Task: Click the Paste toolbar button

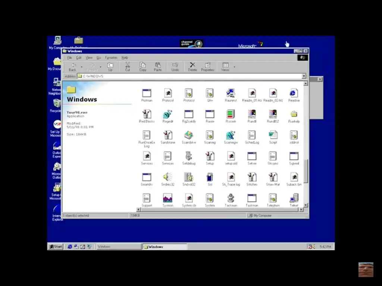Action: 158,67
